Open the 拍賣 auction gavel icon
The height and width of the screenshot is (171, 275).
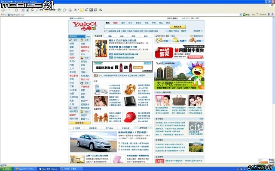tap(192, 40)
